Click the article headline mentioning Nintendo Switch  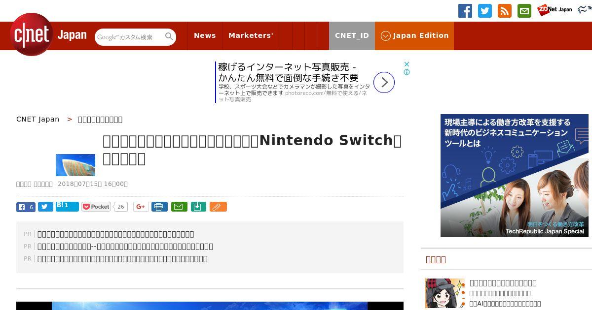(252, 150)
